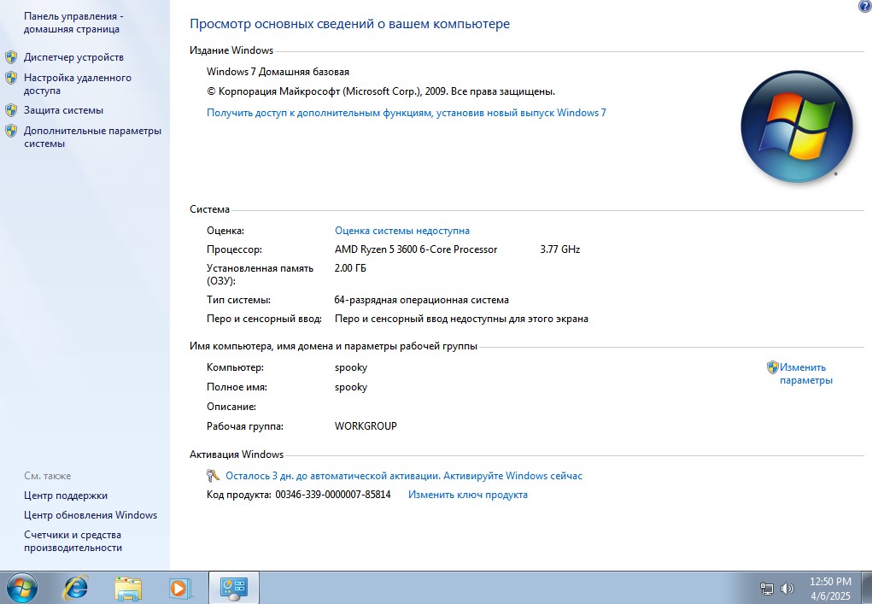Open the volume speaker tray icon
Viewport: 872px width, 604px height.
pos(787,589)
